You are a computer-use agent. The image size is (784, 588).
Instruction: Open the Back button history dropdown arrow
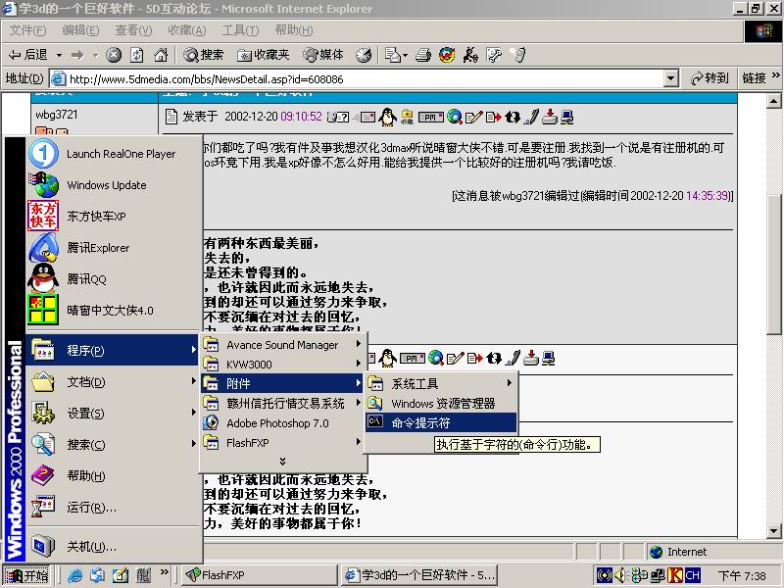[59, 55]
